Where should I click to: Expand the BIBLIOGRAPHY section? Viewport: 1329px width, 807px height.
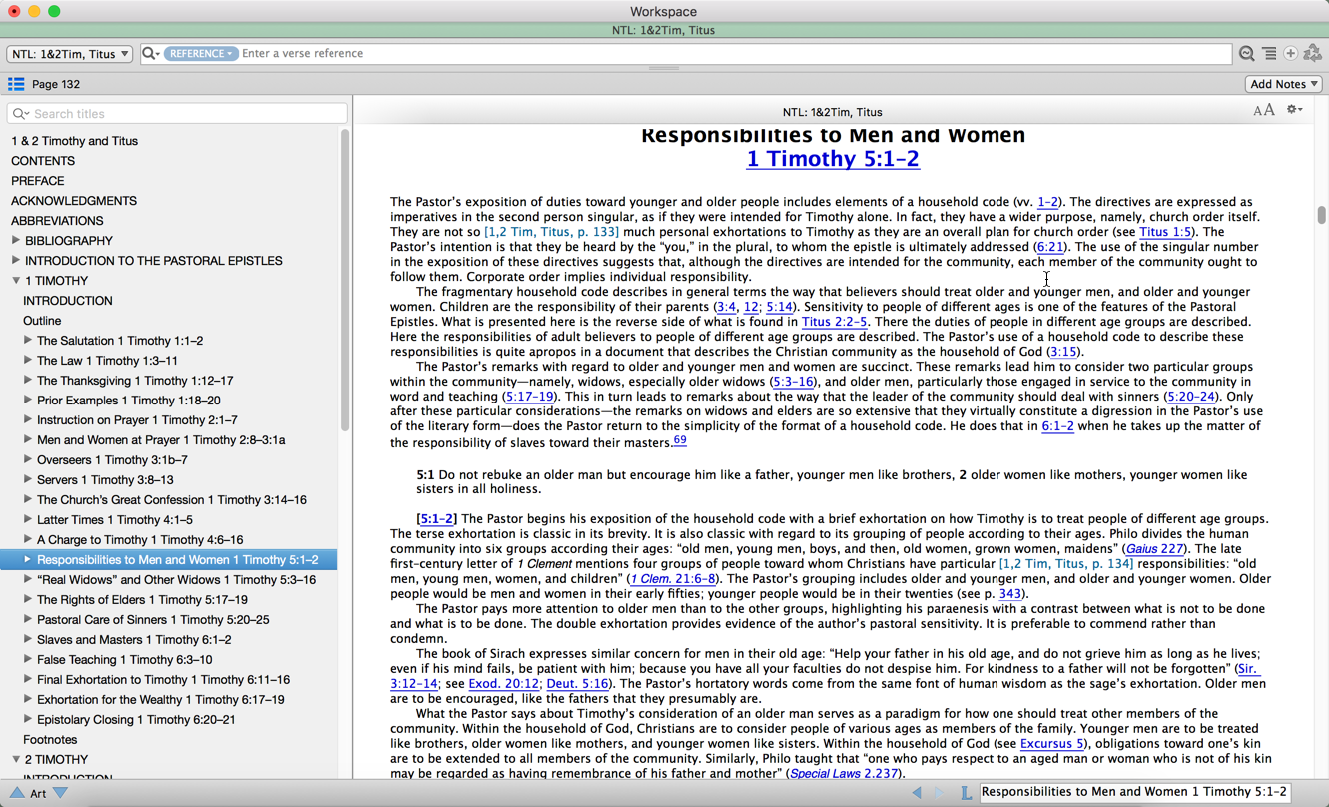coord(16,240)
